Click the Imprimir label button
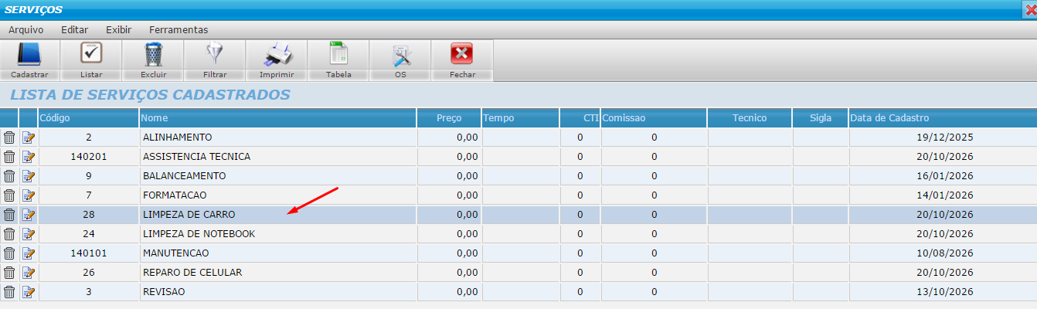The image size is (1037, 309). pyautogui.click(x=277, y=75)
